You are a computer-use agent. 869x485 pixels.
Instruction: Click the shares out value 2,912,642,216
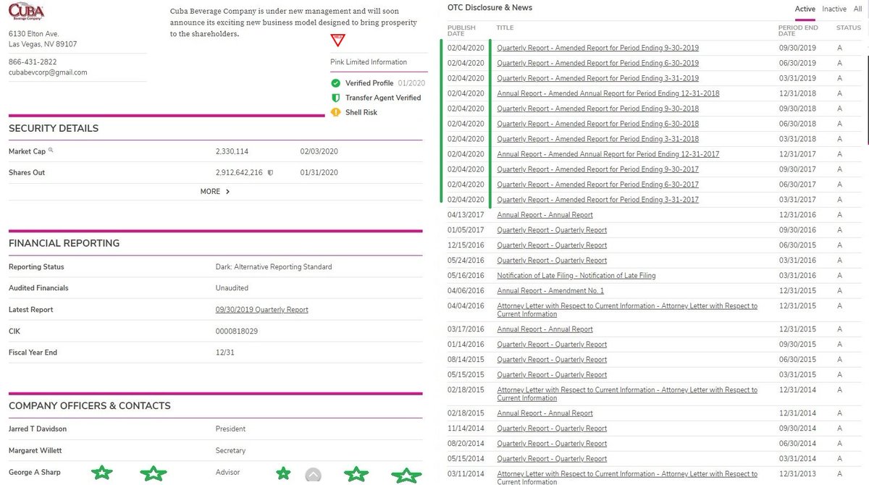point(239,173)
